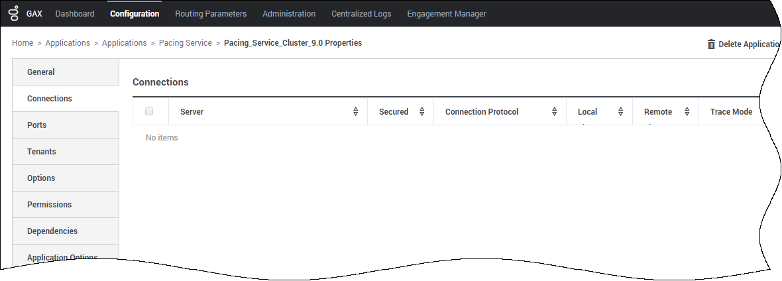Open the Routing Parameters menu
The image size is (782, 281).
click(x=211, y=14)
